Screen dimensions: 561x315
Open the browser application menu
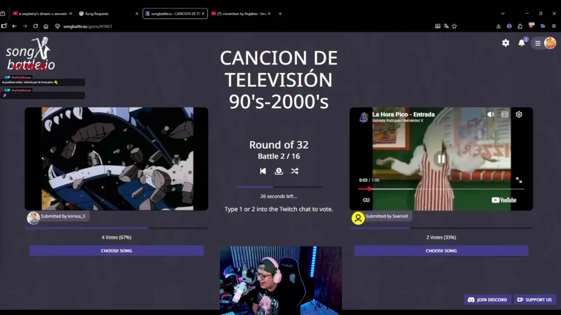[553, 26]
